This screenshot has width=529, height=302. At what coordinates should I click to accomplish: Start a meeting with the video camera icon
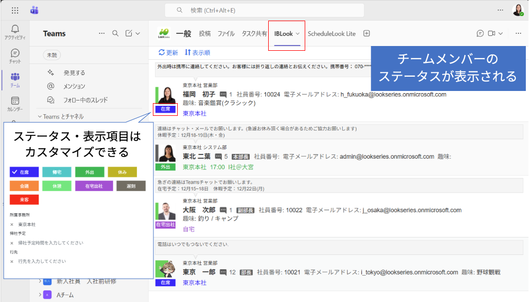[491, 33]
